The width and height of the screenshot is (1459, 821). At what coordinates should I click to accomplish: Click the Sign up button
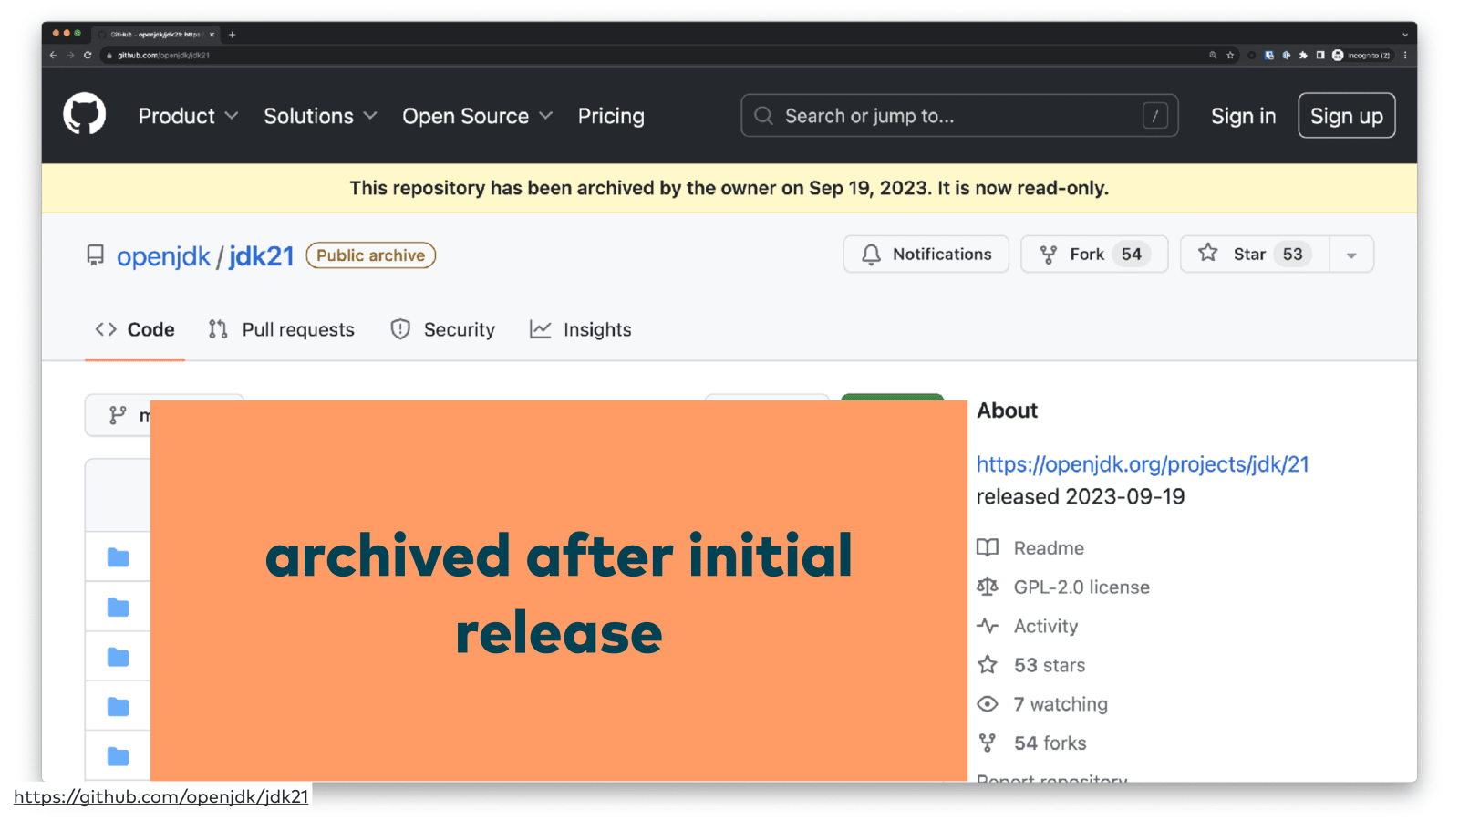1346,116
